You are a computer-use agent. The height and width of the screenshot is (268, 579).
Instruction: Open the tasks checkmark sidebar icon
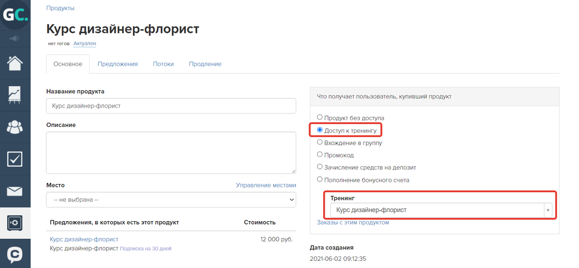[x=15, y=159]
